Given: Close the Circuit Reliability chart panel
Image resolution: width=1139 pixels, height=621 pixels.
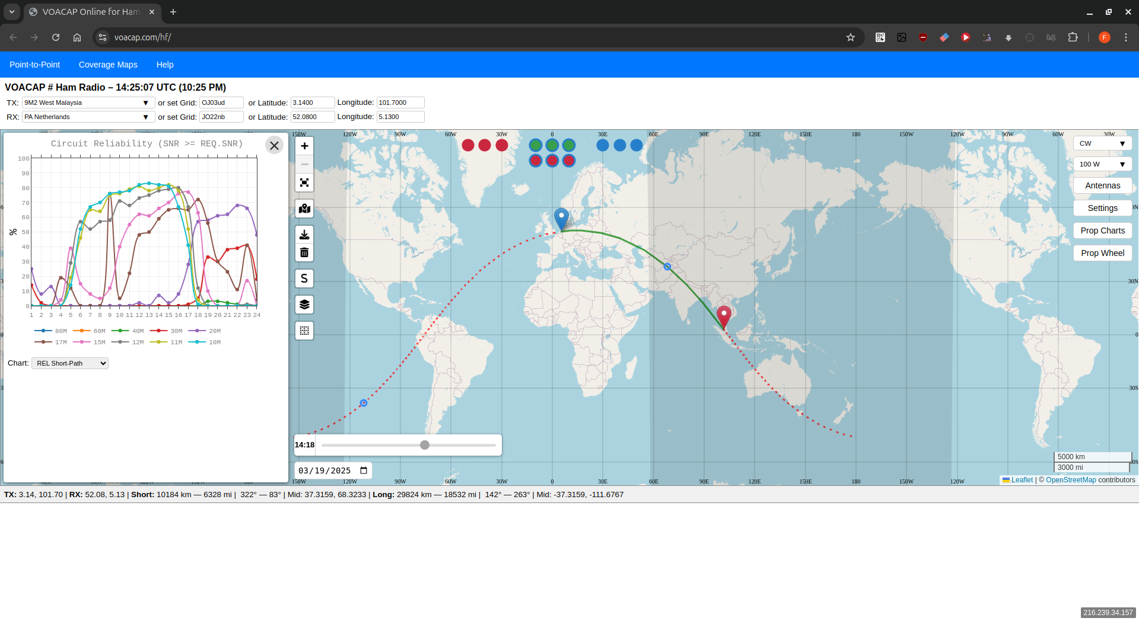Looking at the screenshot, I should point(273,145).
